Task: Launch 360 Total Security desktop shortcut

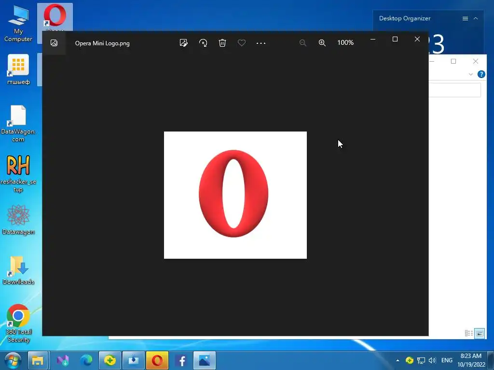Action: [18, 323]
